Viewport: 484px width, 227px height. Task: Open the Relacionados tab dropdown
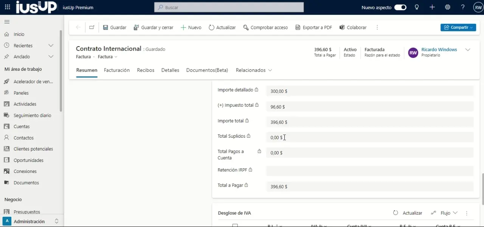point(254,70)
